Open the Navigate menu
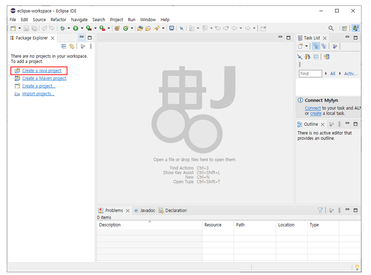371x275 pixels. click(79, 19)
